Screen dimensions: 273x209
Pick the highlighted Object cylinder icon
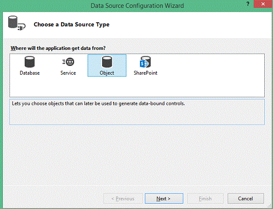(x=107, y=62)
